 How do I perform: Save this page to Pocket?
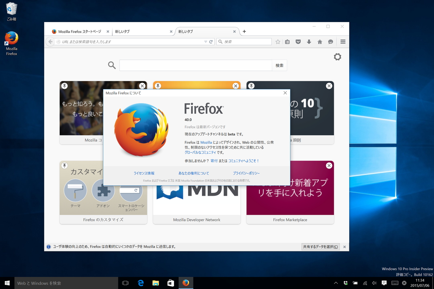pos(298,41)
